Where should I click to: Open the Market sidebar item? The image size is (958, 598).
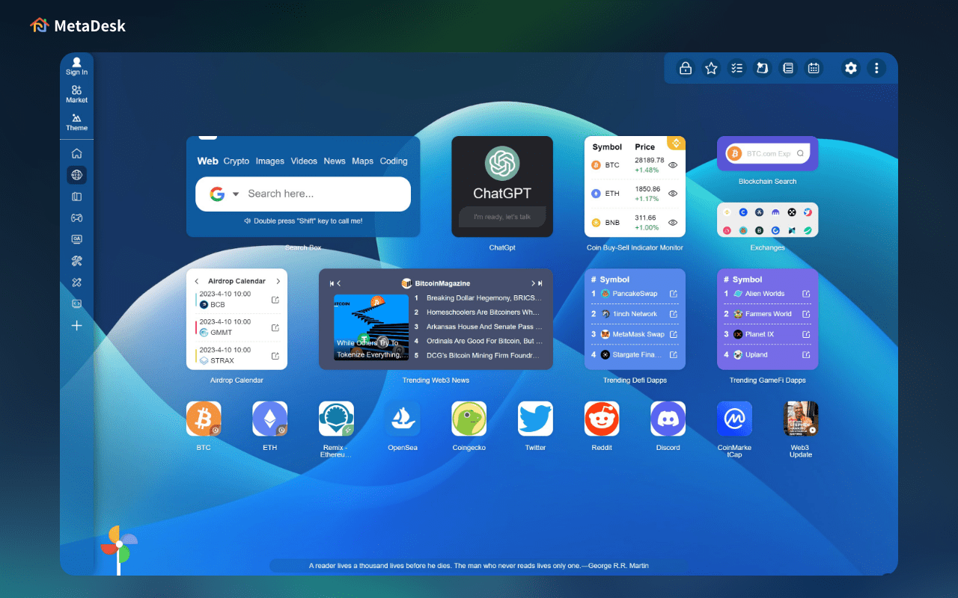click(76, 94)
